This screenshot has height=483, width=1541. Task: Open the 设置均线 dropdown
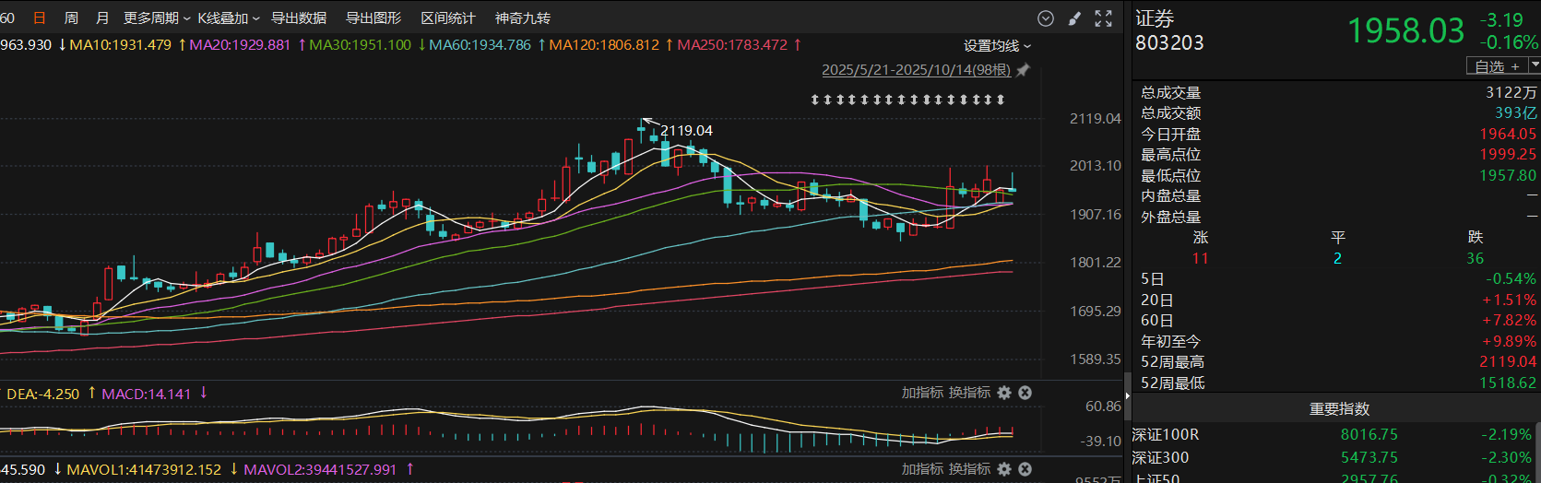(998, 45)
